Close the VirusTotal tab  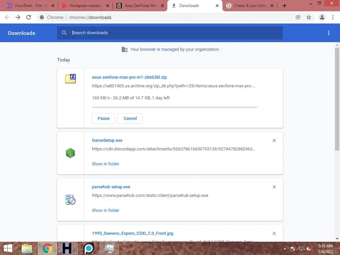coord(53,6)
